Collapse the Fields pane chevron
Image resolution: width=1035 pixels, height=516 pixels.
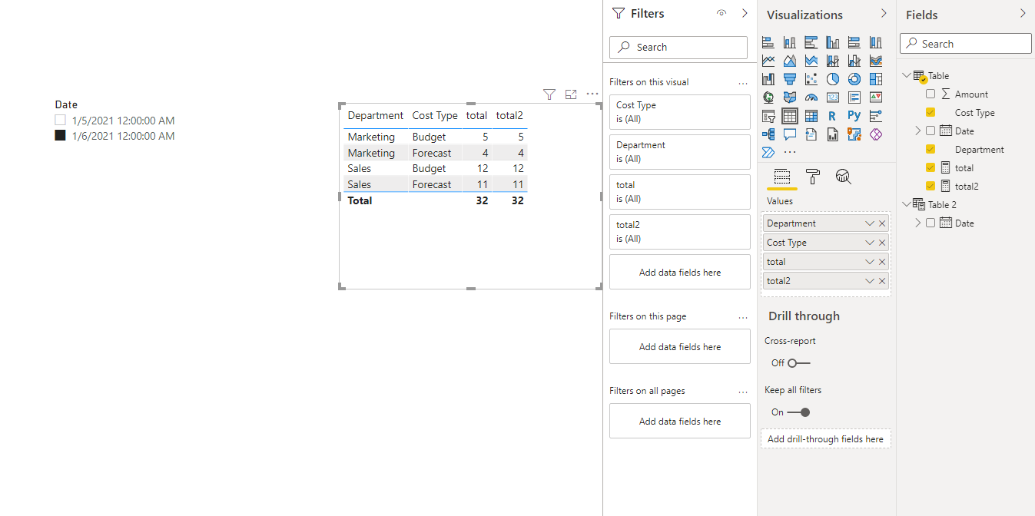(1023, 13)
